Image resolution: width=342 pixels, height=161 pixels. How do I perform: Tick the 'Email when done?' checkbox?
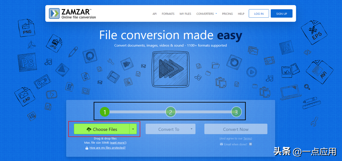[251, 144]
